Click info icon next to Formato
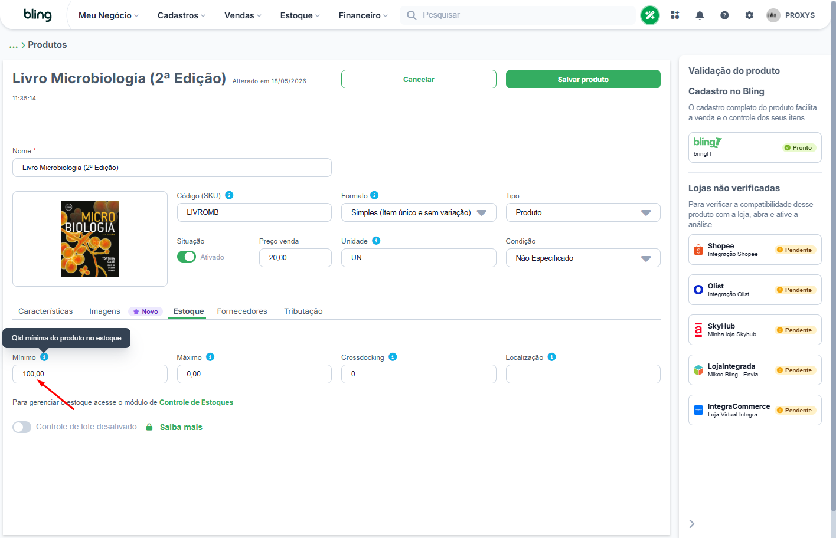836x538 pixels. 374,195
